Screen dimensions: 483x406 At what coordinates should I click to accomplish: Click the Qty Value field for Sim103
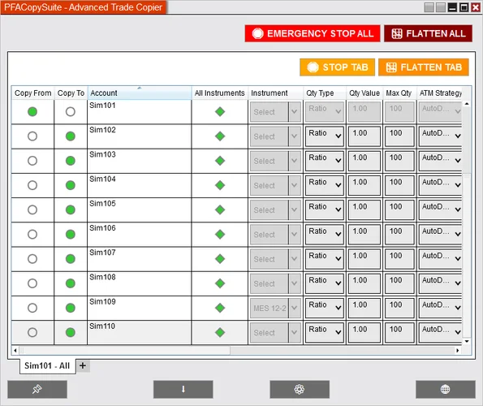tap(364, 161)
